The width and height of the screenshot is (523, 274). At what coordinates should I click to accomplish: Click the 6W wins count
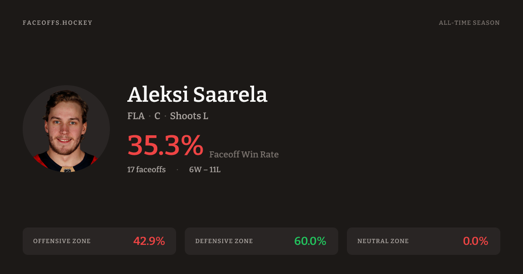coord(194,170)
